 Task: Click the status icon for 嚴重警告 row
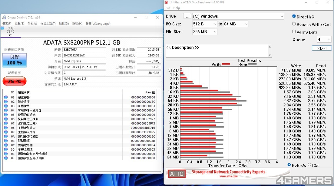click(x=6, y=97)
